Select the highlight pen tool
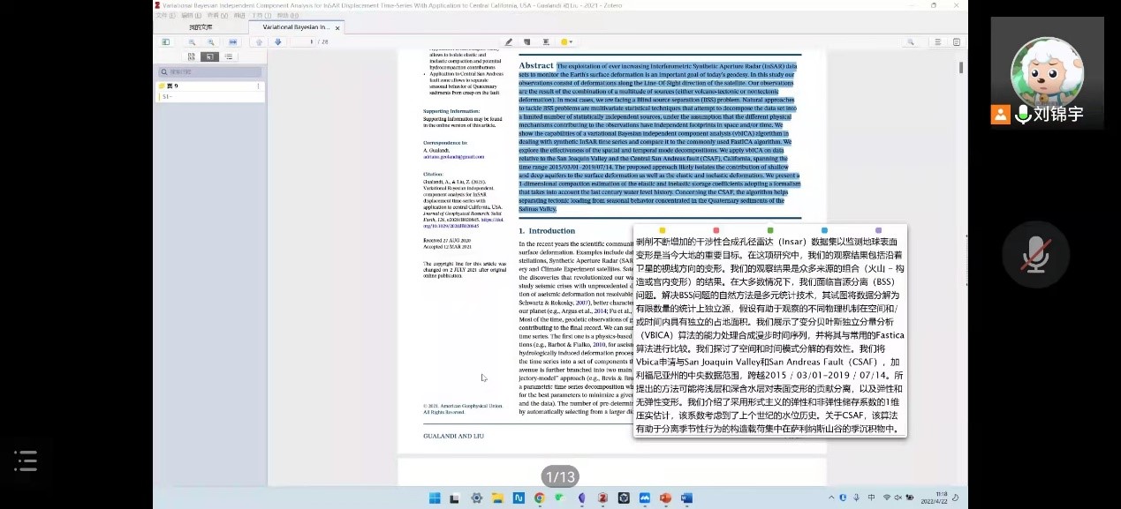The width and height of the screenshot is (1121, 509). 509,41
